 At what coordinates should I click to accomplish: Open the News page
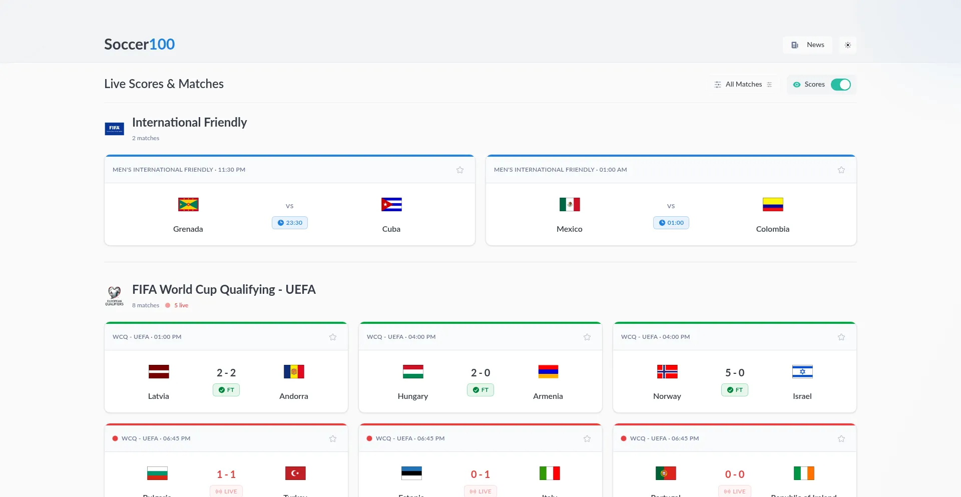[807, 45]
